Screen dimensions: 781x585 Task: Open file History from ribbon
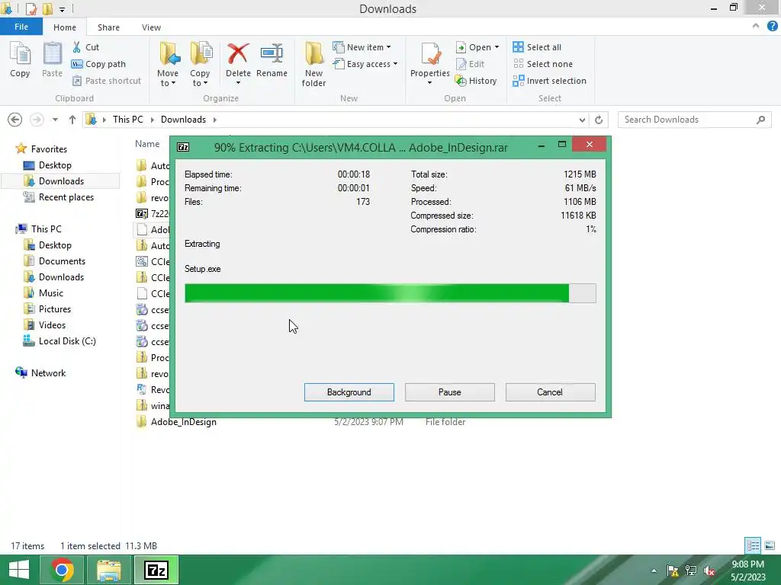476,81
